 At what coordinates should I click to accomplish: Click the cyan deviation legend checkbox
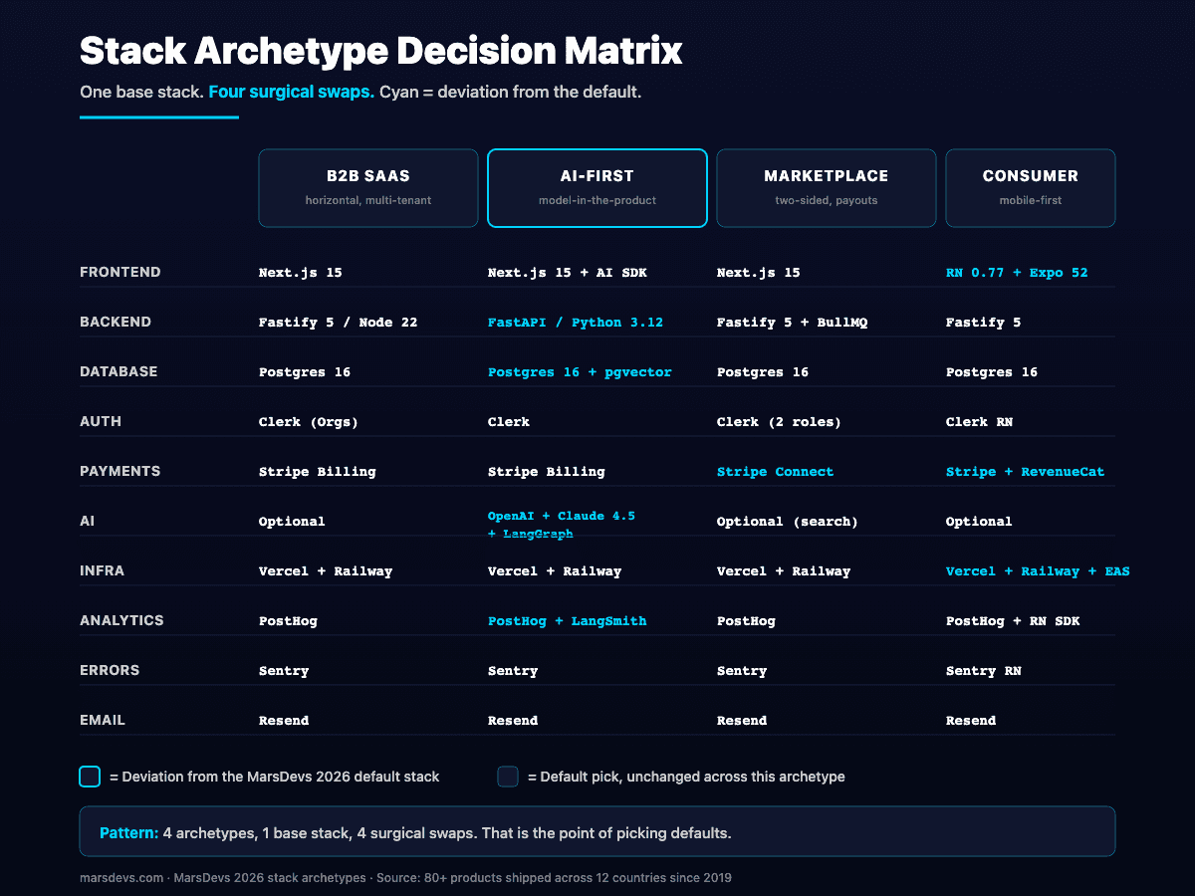pos(89,777)
